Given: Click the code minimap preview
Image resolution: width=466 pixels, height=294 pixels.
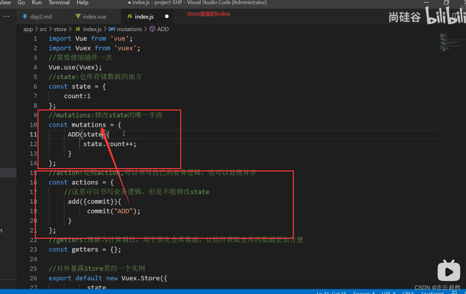Looking at the screenshot, I should tap(450, 43).
